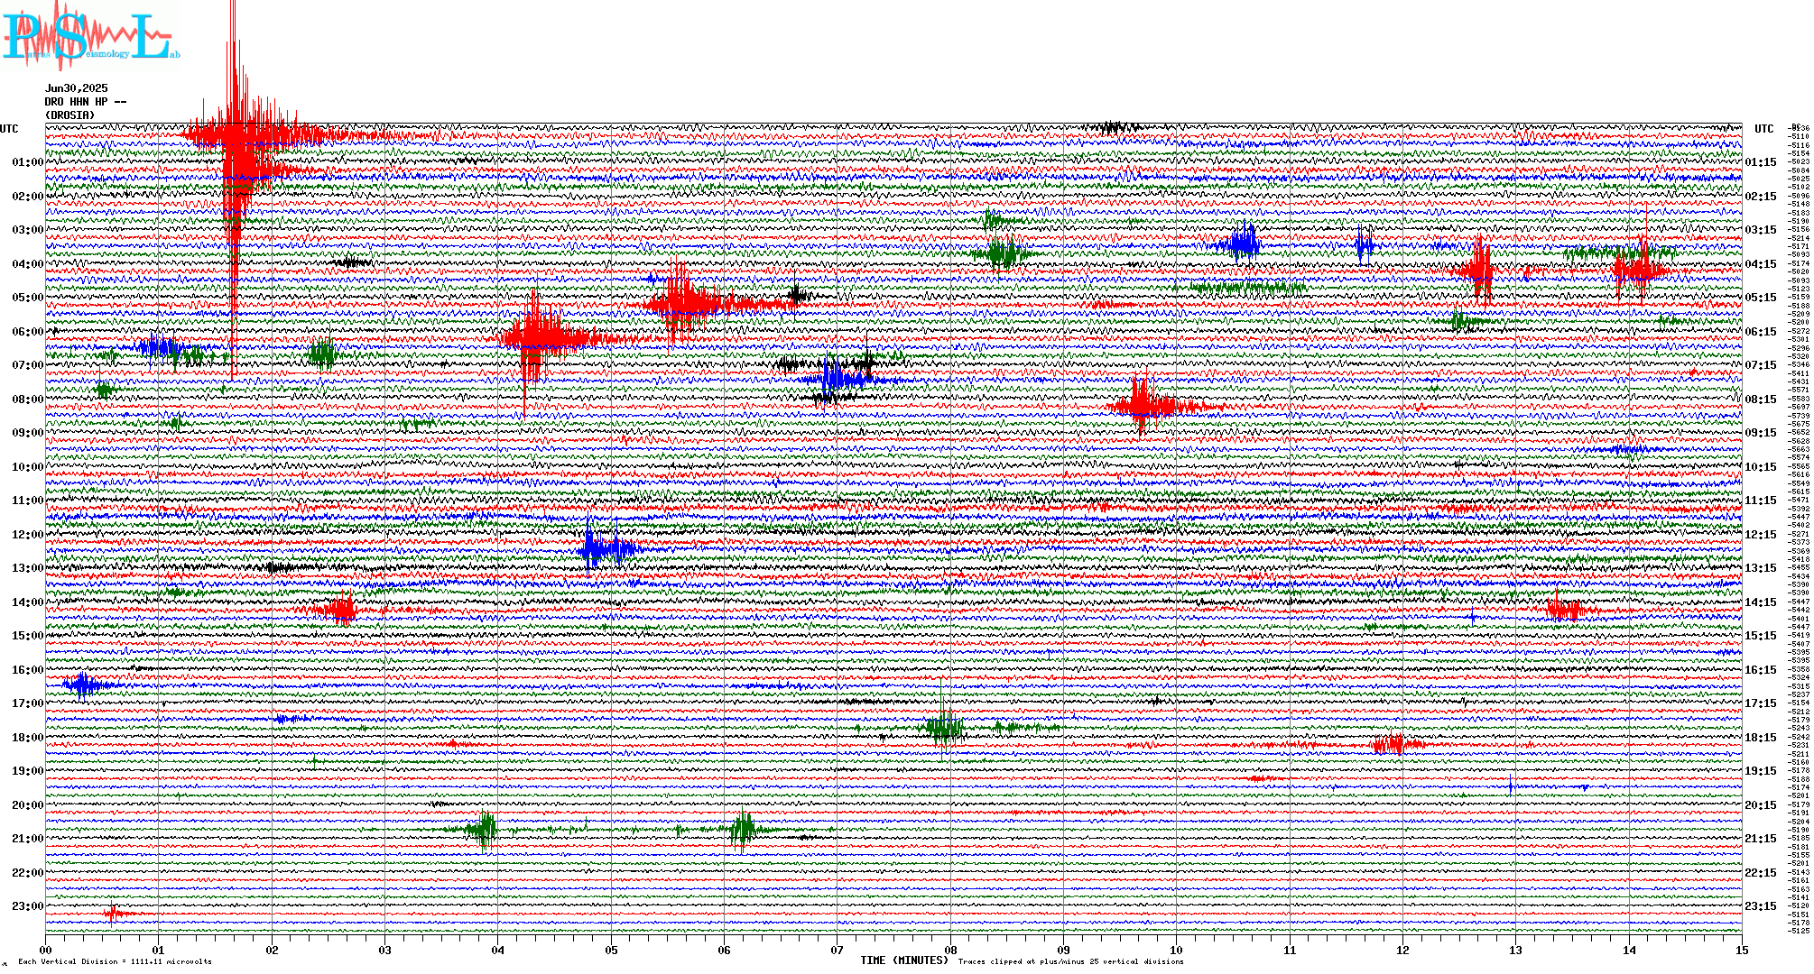The image size is (1814, 974).
Task: Click the "16:00" hour label on left
Action: point(28,670)
